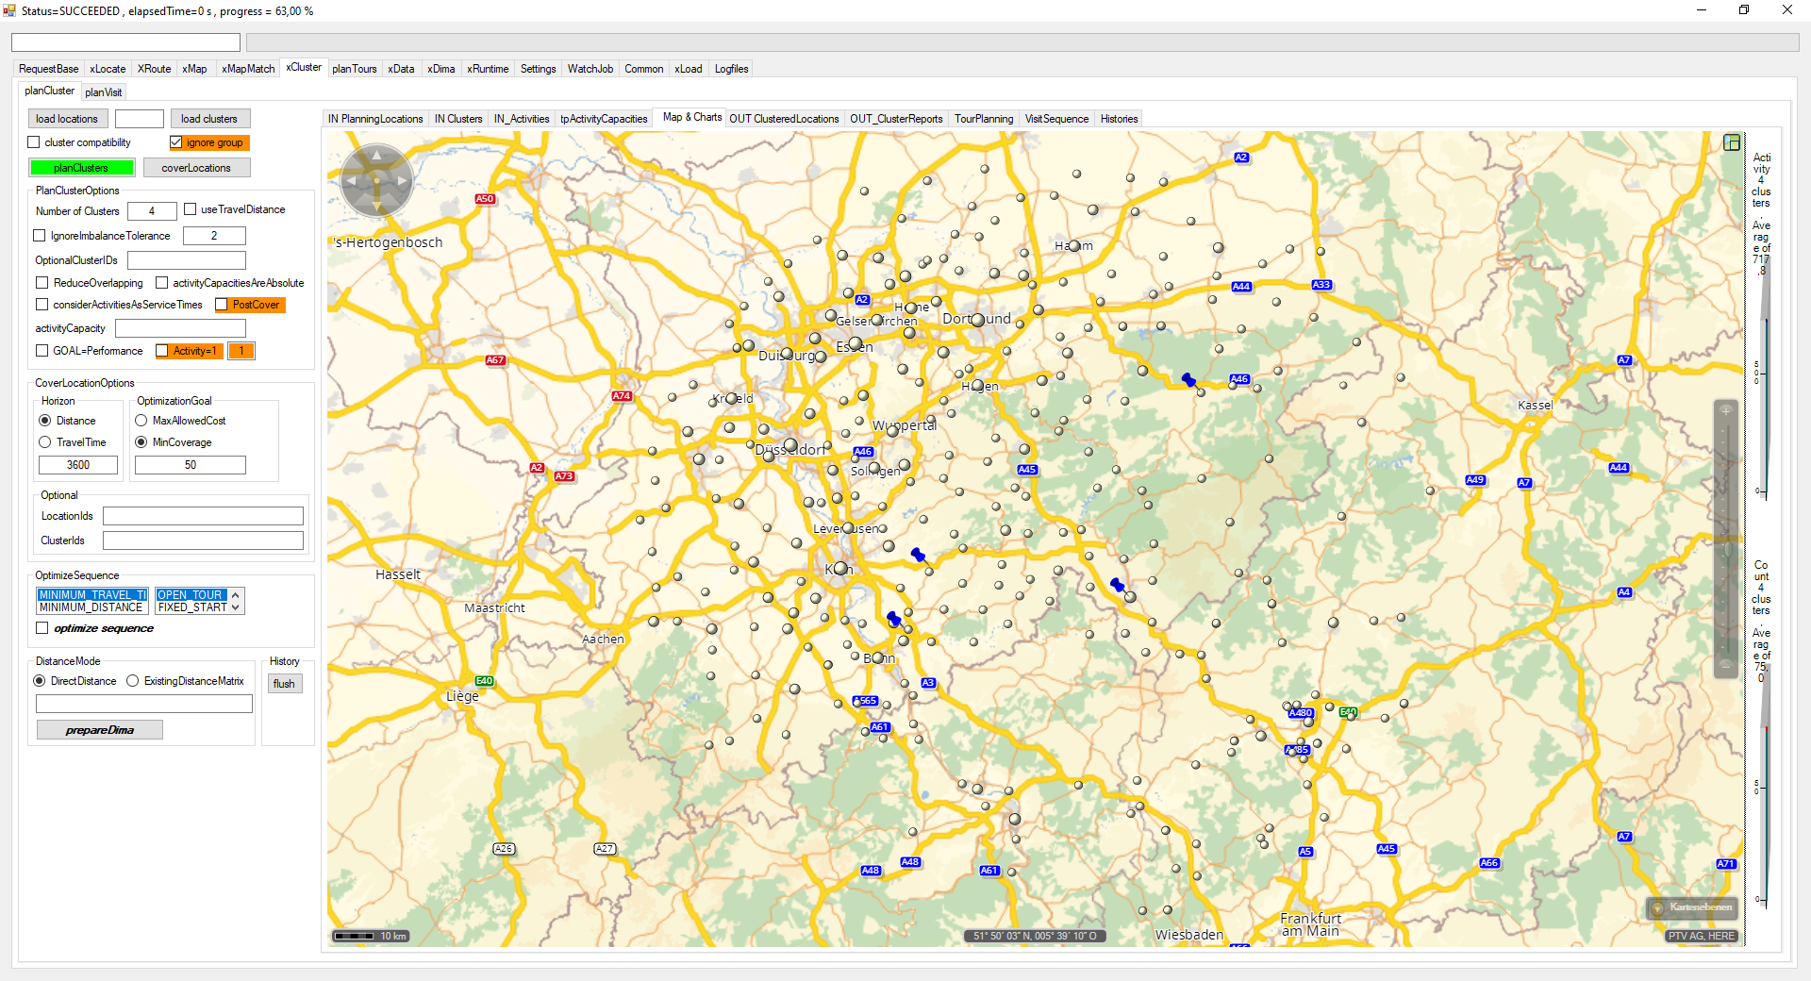Click the zoom-out minus on map slider
The height and width of the screenshot is (981, 1811).
pyautogui.click(x=1726, y=665)
